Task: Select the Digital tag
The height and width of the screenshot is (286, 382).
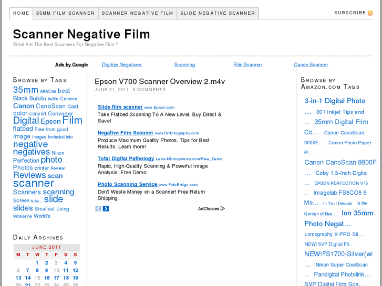Action: (x=26, y=121)
